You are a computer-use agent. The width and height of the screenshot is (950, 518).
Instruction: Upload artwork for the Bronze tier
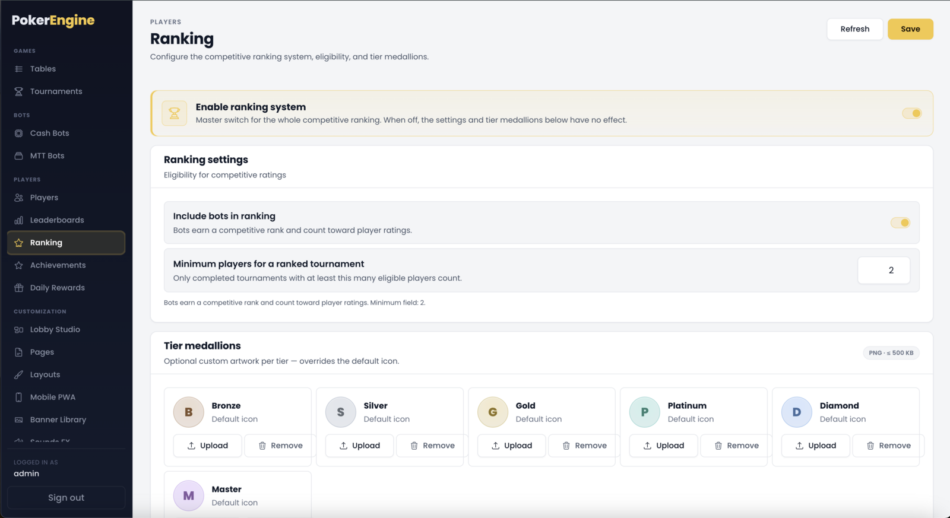(x=207, y=446)
